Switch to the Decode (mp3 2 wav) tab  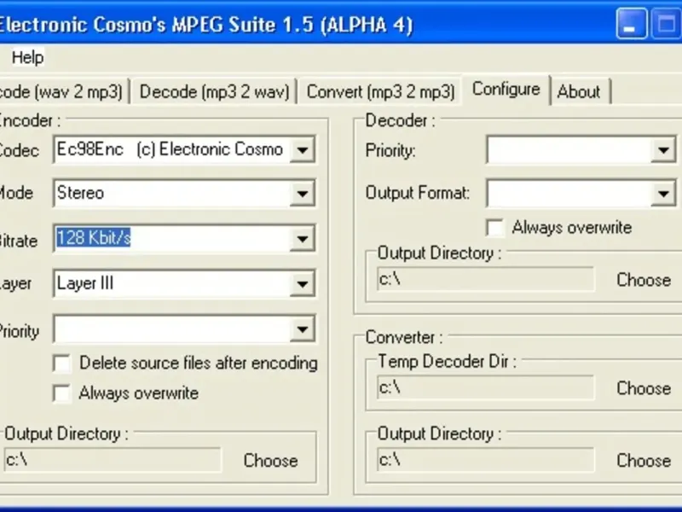click(x=214, y=91)
